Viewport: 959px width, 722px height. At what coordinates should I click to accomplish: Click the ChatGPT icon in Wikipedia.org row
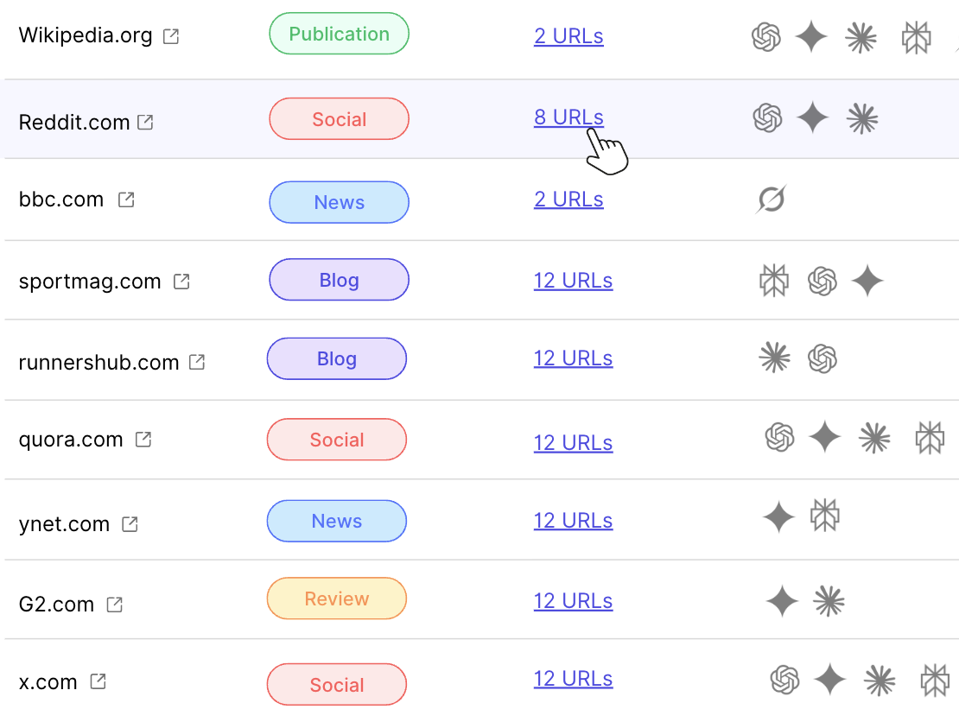[766, 37]
